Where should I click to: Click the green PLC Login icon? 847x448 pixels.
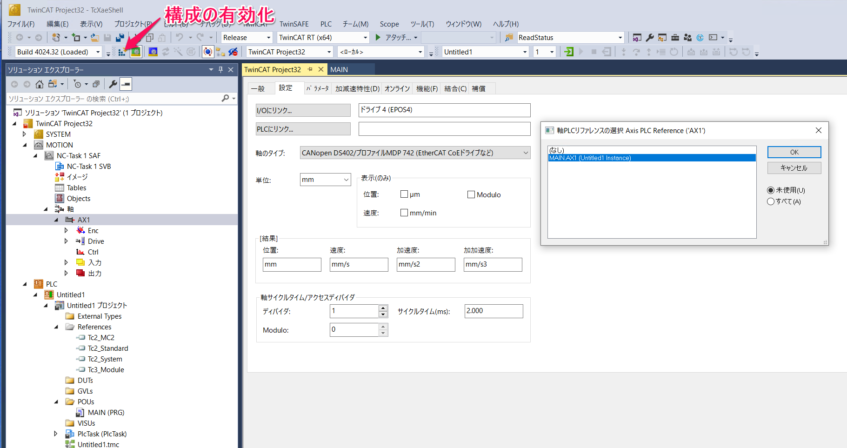[568, 52]
